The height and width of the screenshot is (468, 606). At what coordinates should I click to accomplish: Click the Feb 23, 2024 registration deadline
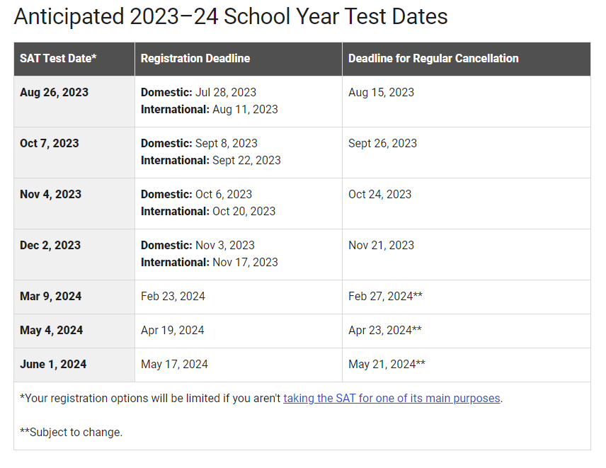point(173,297)
